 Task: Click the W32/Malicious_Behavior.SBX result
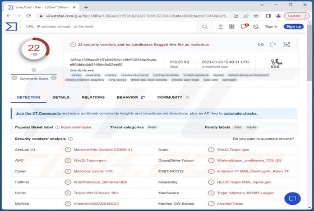(100, 182)
